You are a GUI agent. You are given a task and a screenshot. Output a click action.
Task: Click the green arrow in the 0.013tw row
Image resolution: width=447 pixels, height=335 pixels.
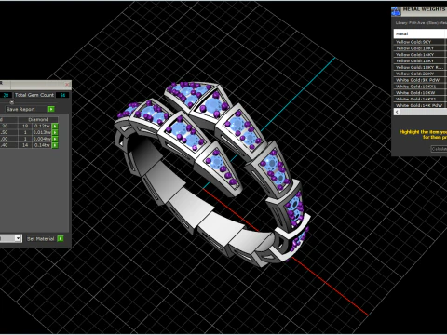pyautogui.click(x=55, y=132)
